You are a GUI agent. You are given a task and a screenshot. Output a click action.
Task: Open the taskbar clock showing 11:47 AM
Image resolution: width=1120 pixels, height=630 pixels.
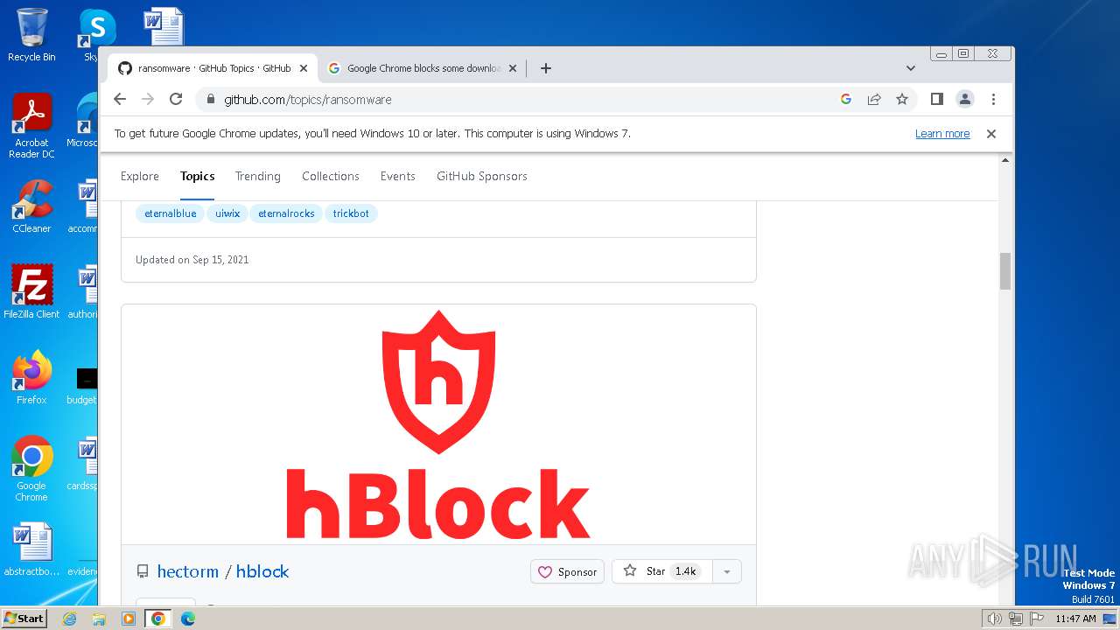coord(1075,619)
